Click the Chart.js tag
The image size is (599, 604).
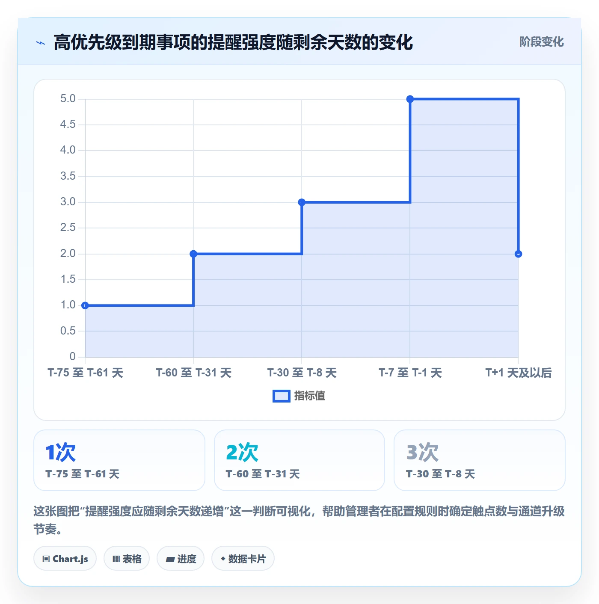pyautogui.click(x=65, y=558)
